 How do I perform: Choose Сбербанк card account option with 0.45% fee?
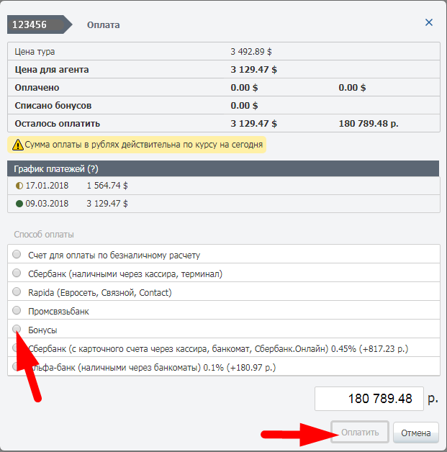point(17,348)
